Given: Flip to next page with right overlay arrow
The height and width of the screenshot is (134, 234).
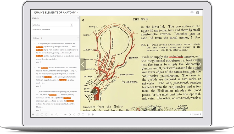Looking at the screenshot, I should (200, 64).
